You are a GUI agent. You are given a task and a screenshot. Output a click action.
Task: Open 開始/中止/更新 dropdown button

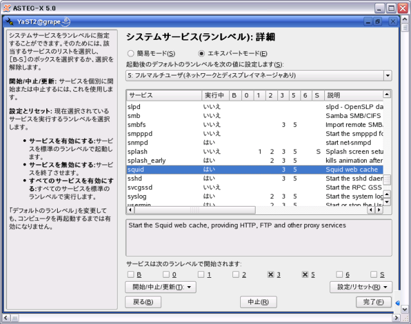coord(160,287)
